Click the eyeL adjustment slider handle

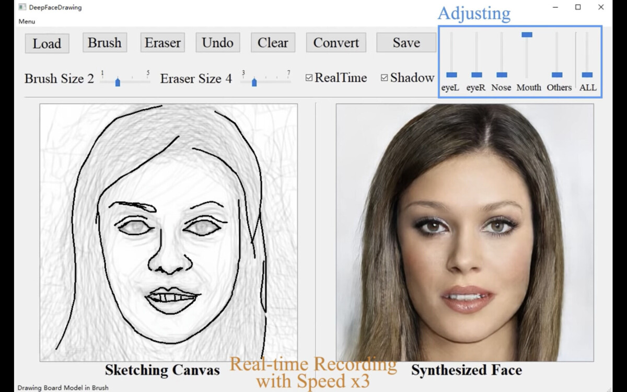click(x=451, y=75)
